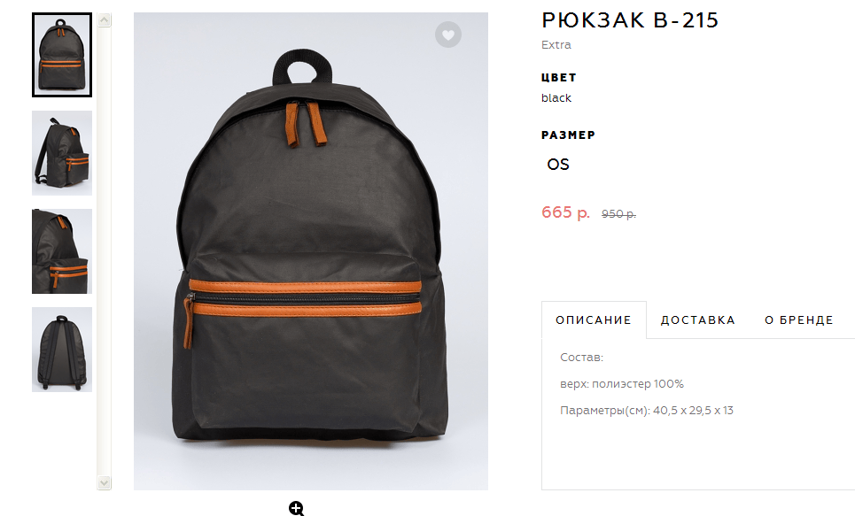Image resolution: width=855 pixels, height=516 pixels.
Task: Switch to the О бренде tab
Action: point(799,320)
